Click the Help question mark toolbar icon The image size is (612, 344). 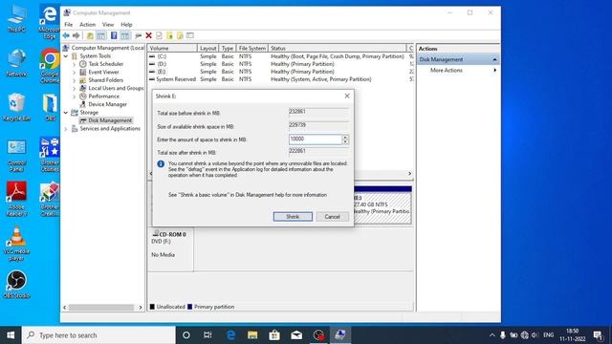[x=114, y=35]
